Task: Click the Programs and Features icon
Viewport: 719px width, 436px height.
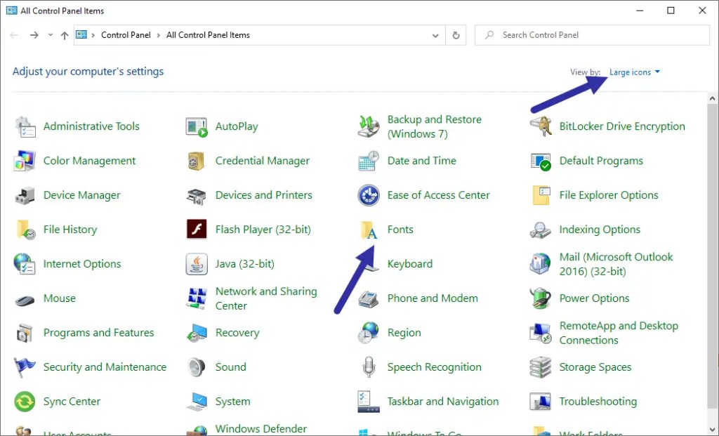Action: pyautogui.click(x=25, y=333)
